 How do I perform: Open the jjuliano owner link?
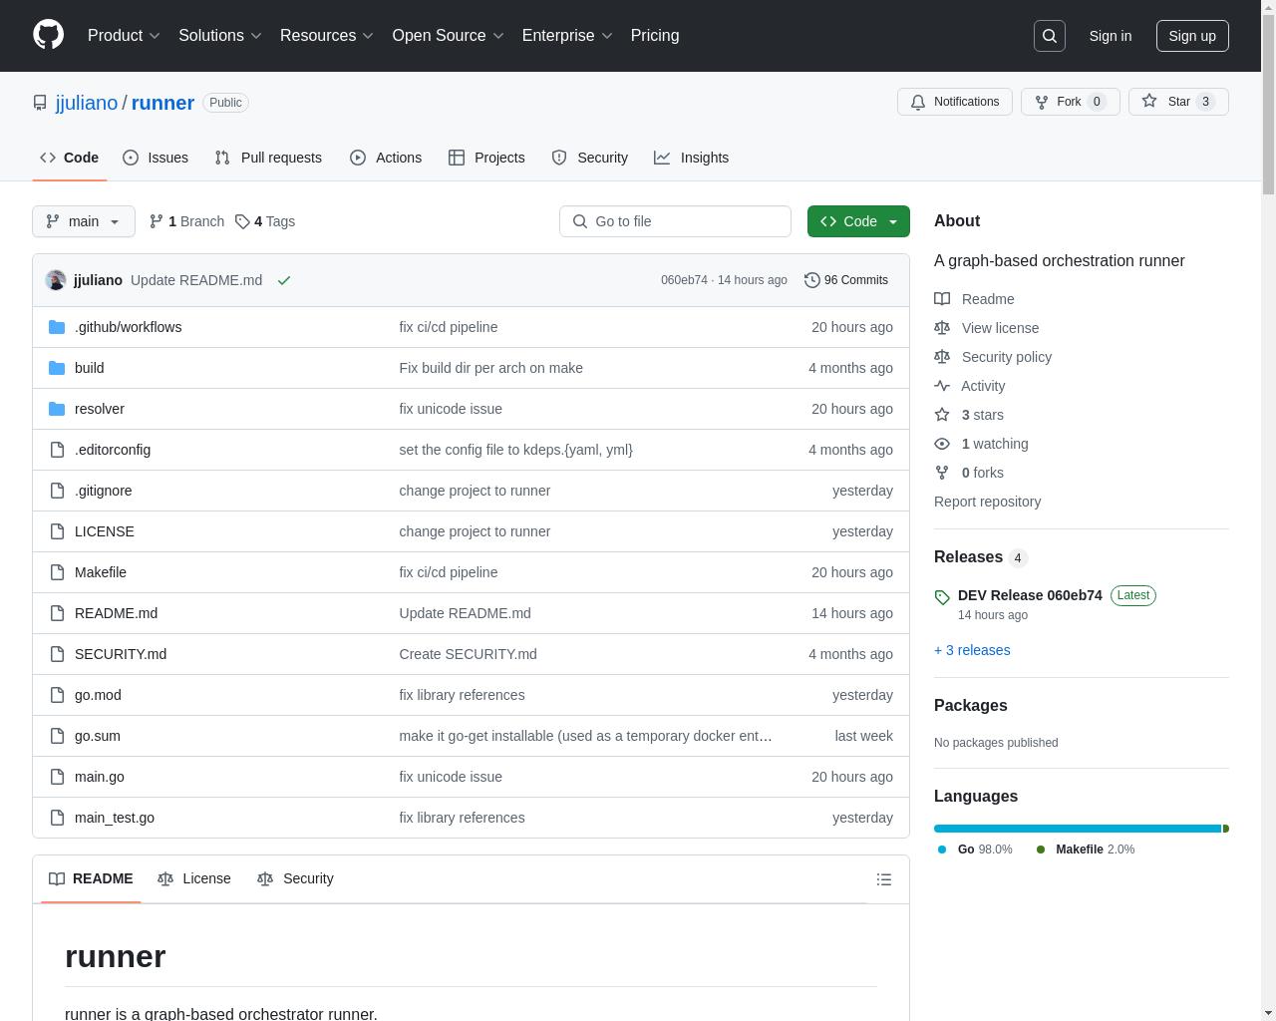[87, 103]
